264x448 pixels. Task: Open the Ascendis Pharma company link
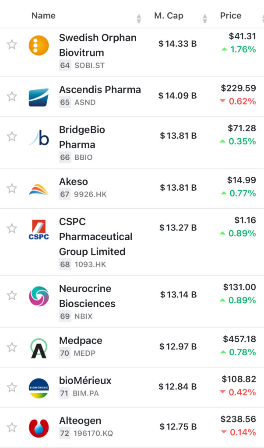point(100,90)
